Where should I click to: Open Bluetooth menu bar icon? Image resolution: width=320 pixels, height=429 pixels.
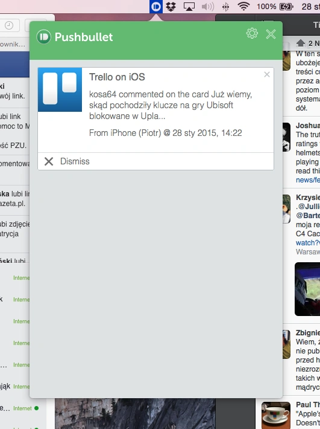[225, 7]
